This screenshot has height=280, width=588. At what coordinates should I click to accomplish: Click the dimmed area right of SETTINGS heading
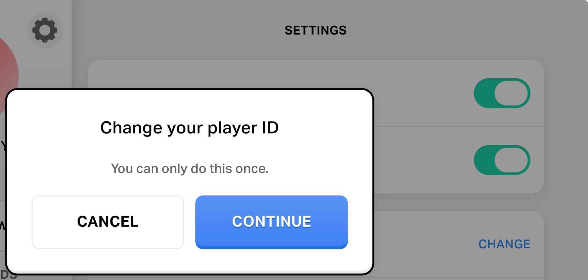pos(456,30)
